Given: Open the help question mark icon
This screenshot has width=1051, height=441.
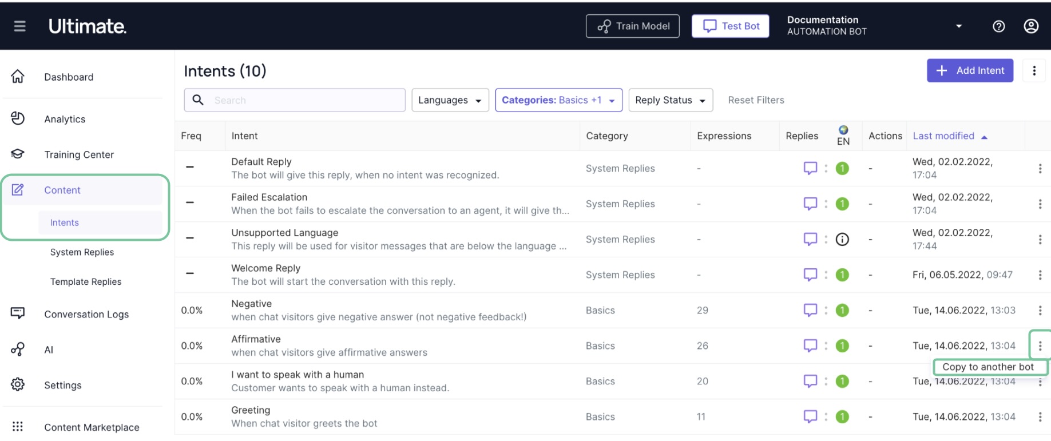Looking at the screenshot, I should pyautogui.click(x=998, y=26).
